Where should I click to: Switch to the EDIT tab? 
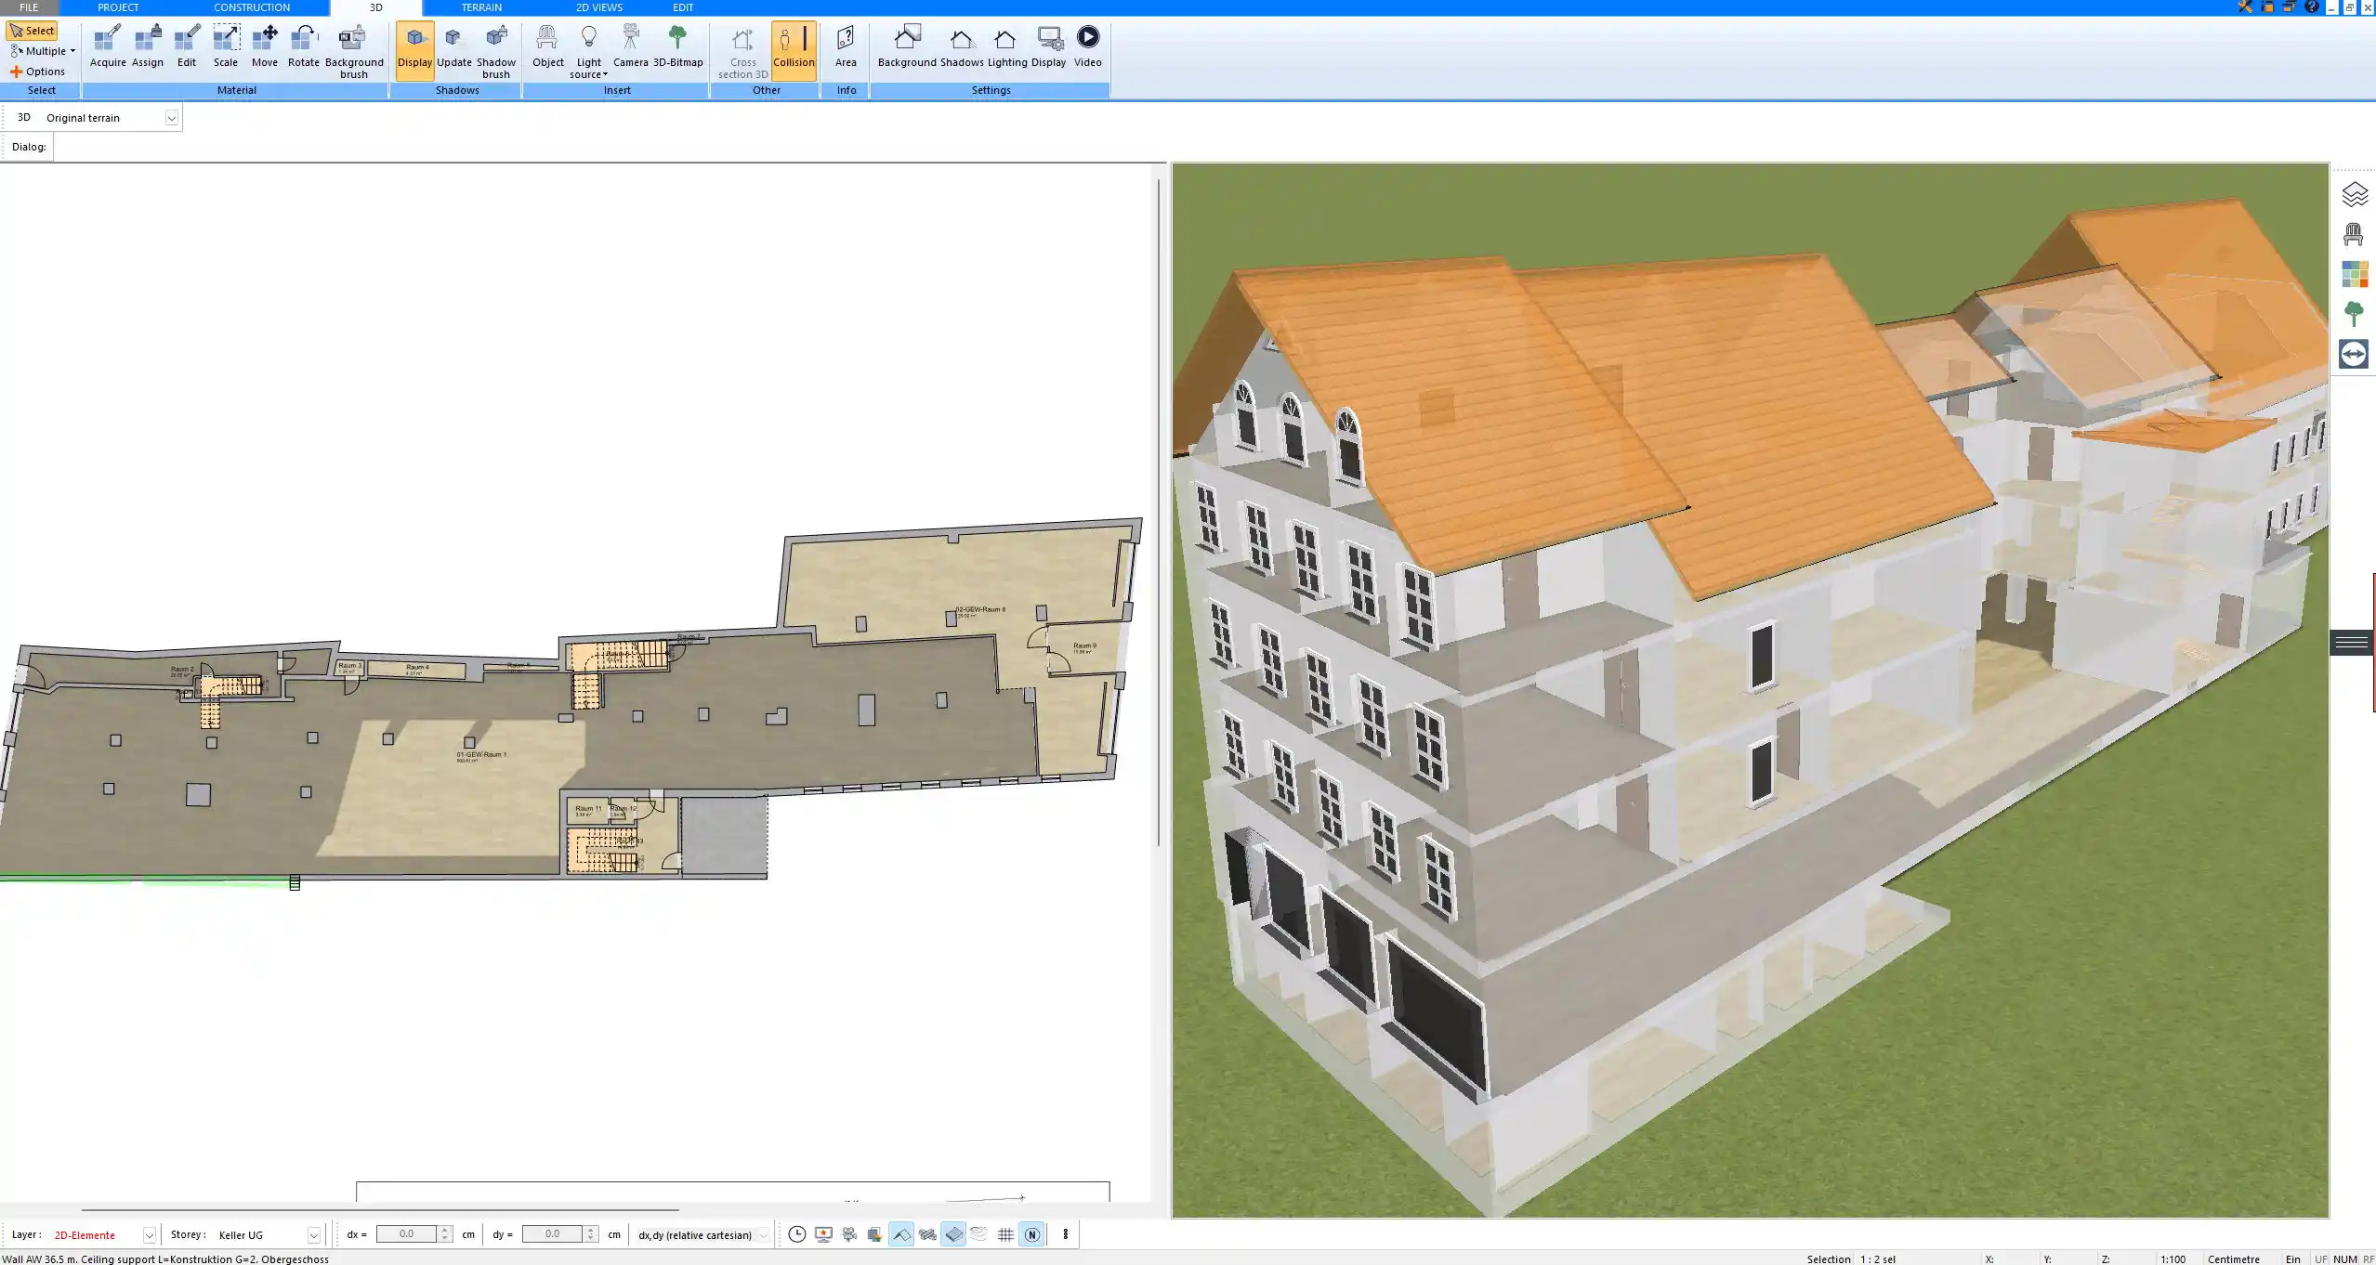(683, 7)
